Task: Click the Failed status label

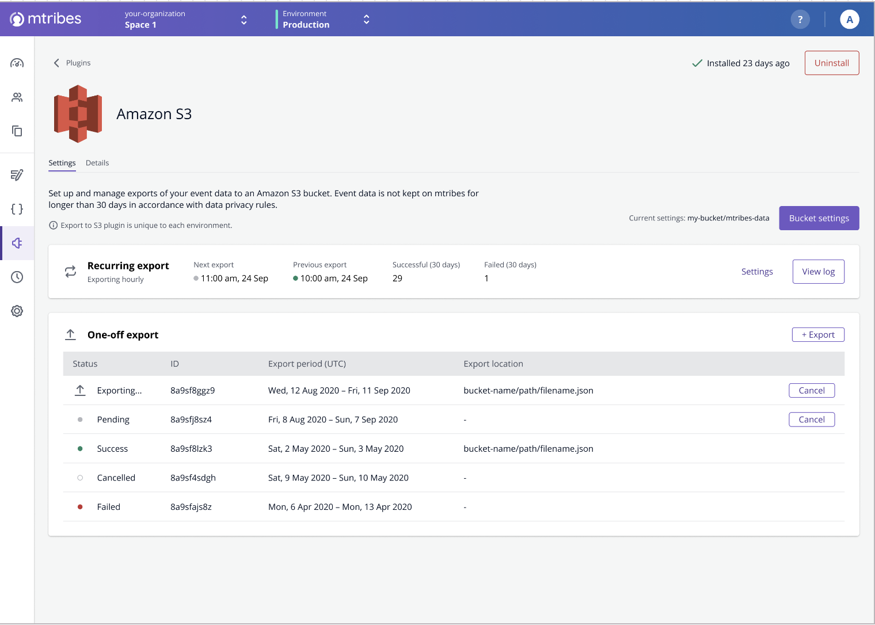Action: pyautogui.click(x=109, y=507)
